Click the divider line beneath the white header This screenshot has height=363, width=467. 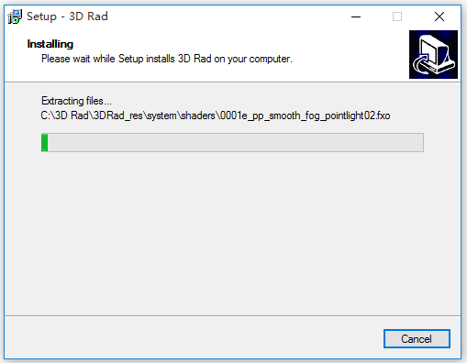pyautogui.click(x=232, y=82)
